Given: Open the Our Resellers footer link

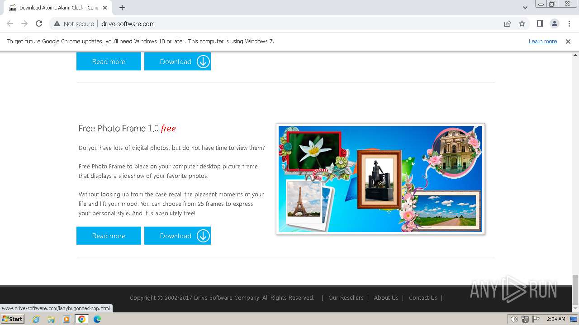Looking at the screenshot, I should coord(346,297).
